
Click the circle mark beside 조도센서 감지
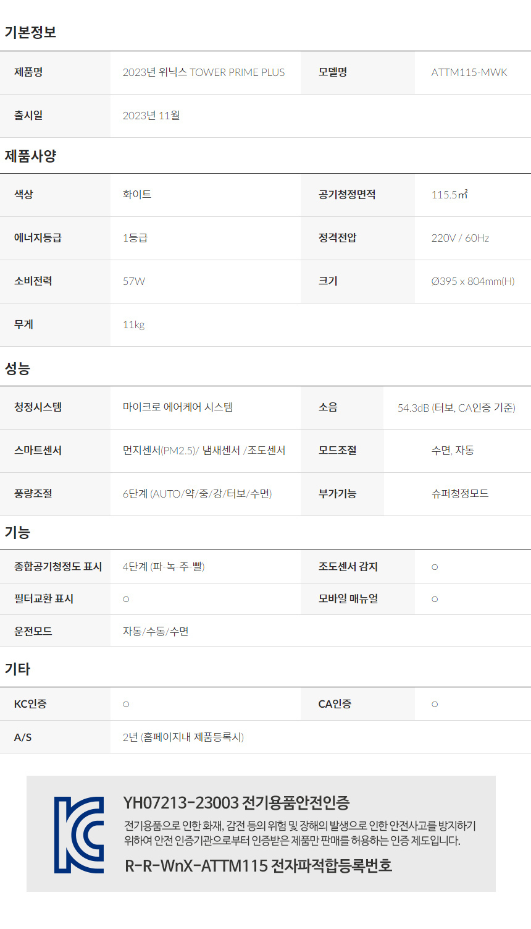(x=435, y=567)
